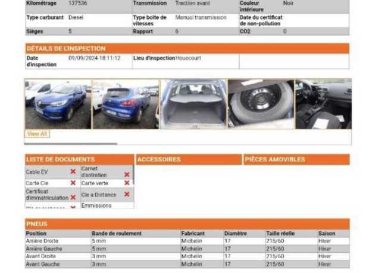Image resolution: width=369 pixels, height=273 pixels.
Task: Click the Sièges label
Action: click(35, 31)
